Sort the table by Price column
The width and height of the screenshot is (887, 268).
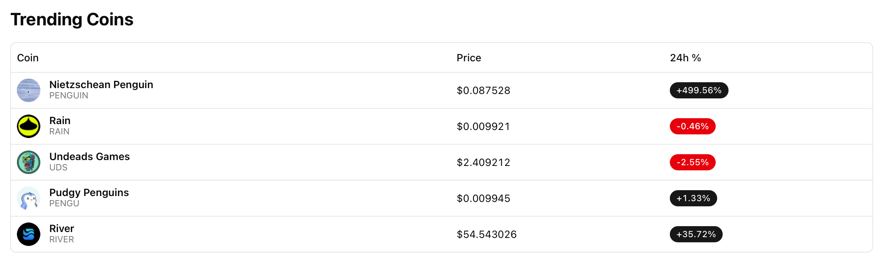[469, 58]
